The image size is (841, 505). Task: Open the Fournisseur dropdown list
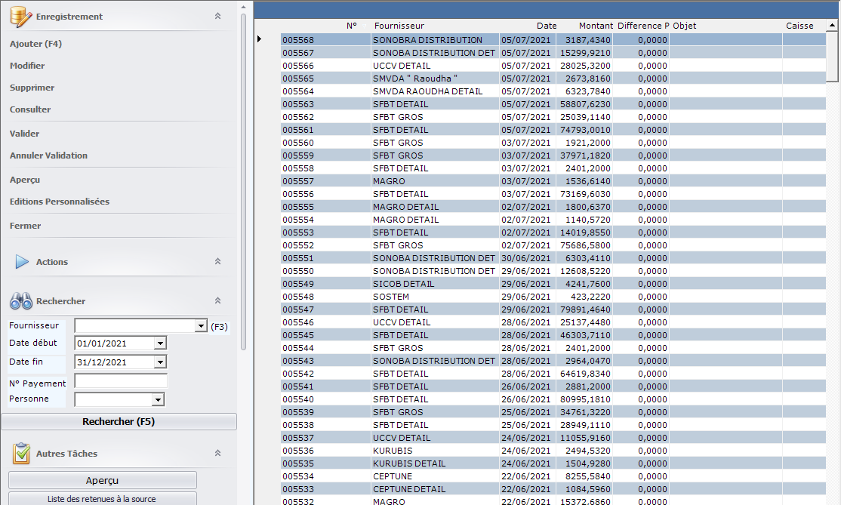(201, 326)
